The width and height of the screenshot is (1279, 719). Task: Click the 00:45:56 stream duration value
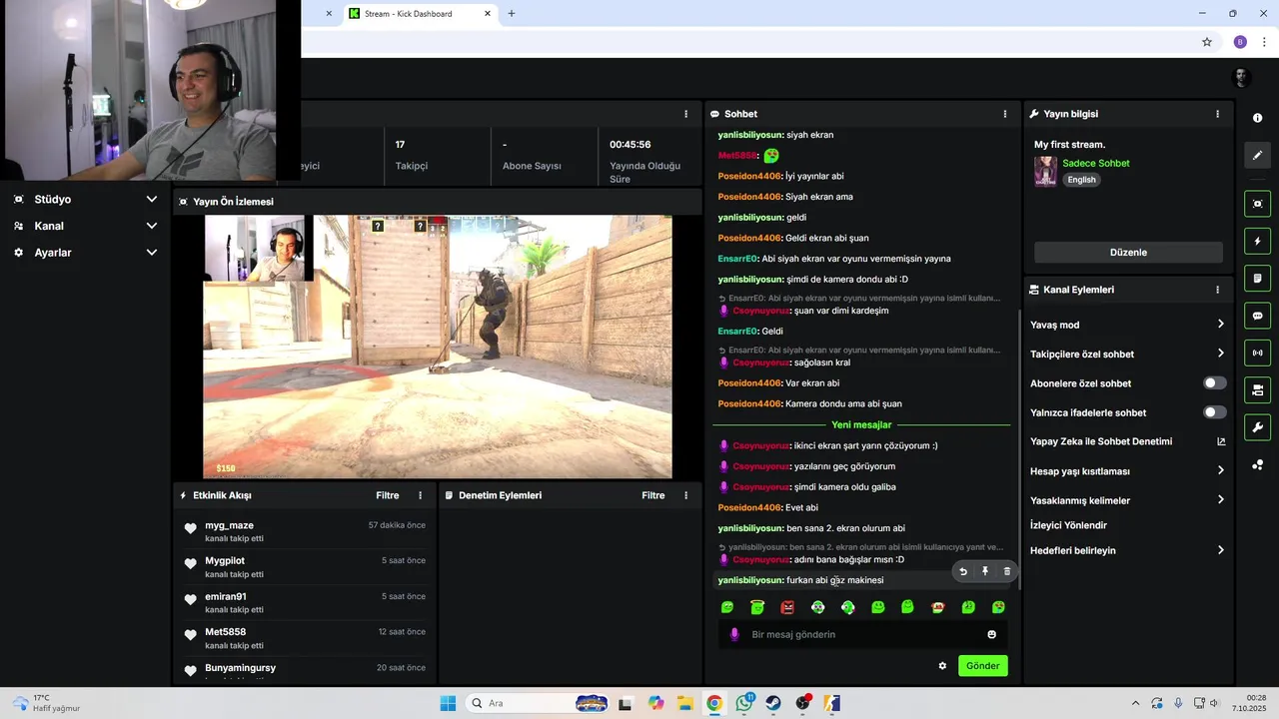631,145
